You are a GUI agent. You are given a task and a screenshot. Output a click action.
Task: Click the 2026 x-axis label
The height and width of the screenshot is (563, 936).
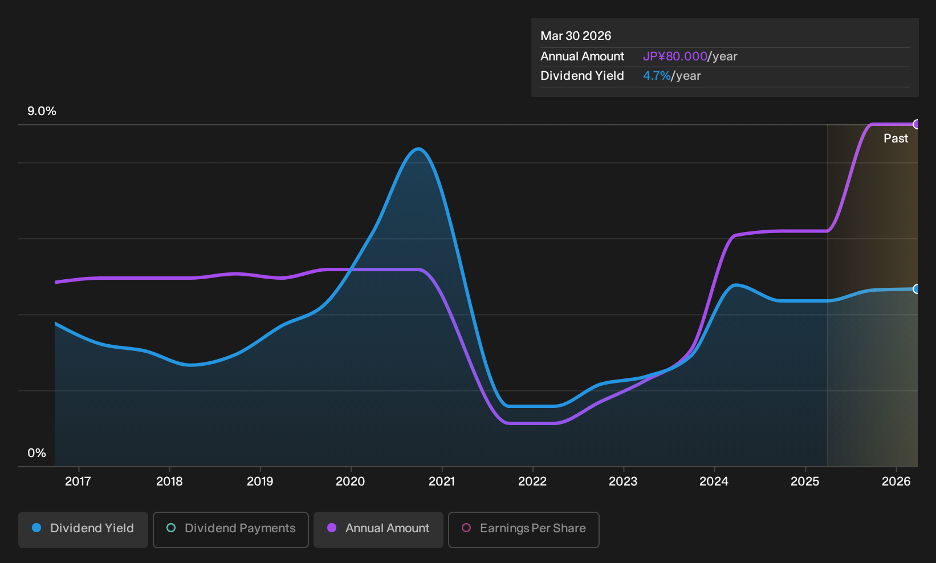(x=896, y=482)
